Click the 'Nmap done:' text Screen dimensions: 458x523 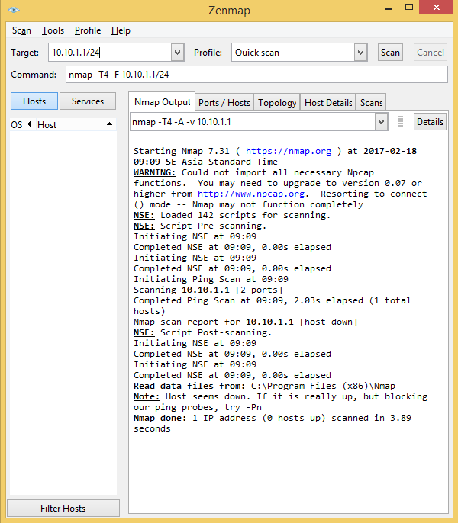click(x=160, y=418)
